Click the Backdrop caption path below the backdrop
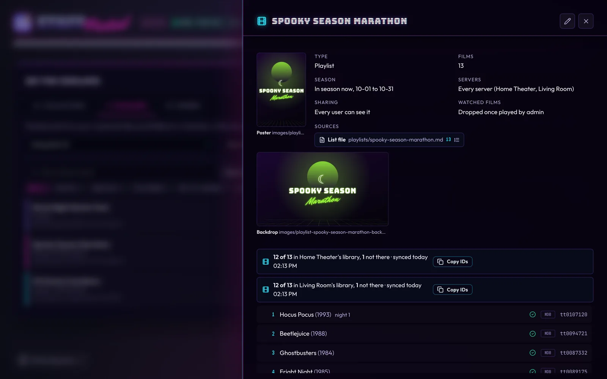Viewport: 607px width, 379px height. click(x=332, y=232)
